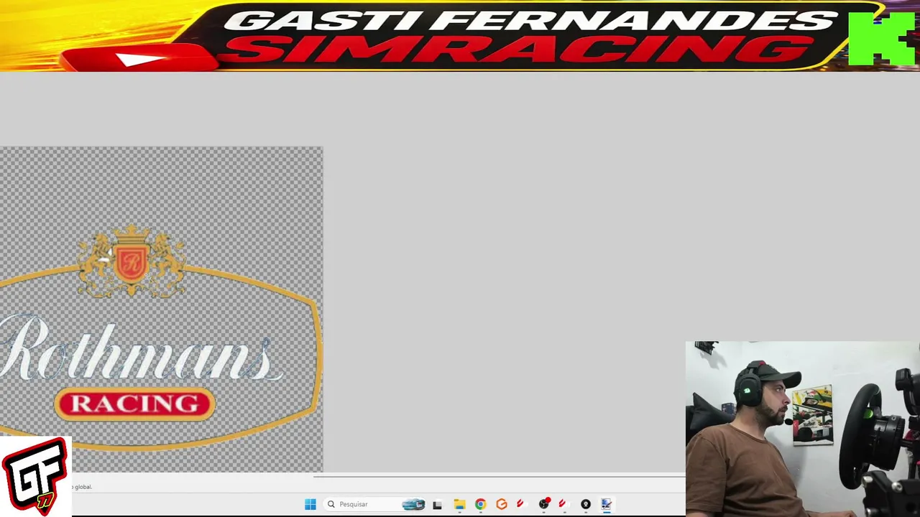The height and width of the screenshot is (517, 920).
Task: Click the Rothmans Racing logo on the canvas
Action: pos(160,336)
